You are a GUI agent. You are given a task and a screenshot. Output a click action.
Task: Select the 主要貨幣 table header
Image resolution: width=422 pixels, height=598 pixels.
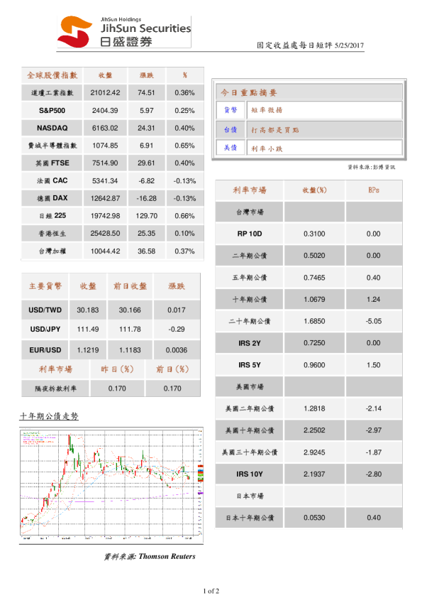45,286
